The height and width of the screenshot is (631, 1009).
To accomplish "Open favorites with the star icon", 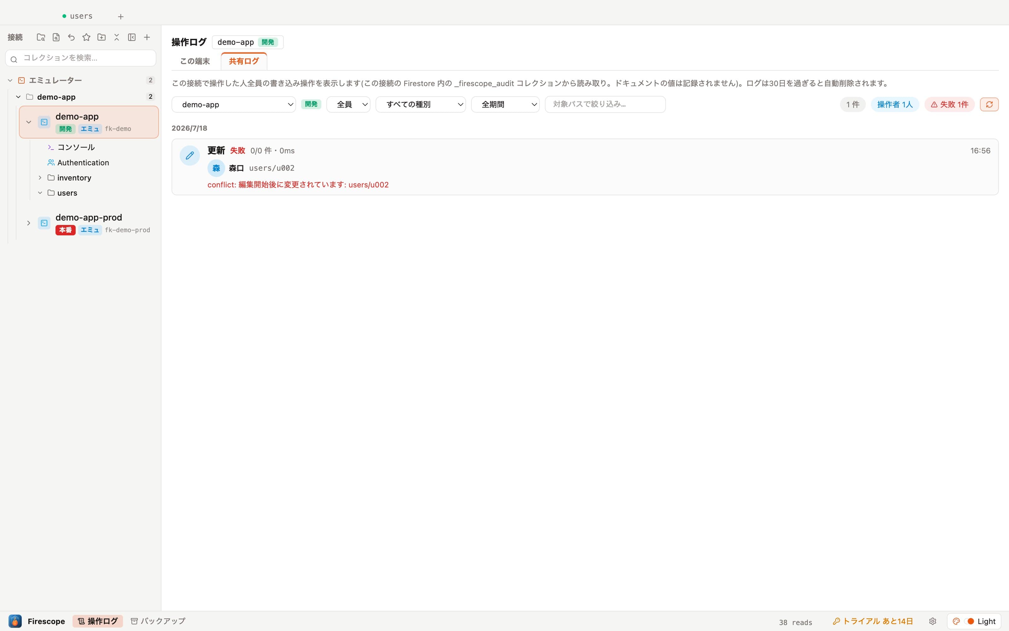I will (86, 37).
